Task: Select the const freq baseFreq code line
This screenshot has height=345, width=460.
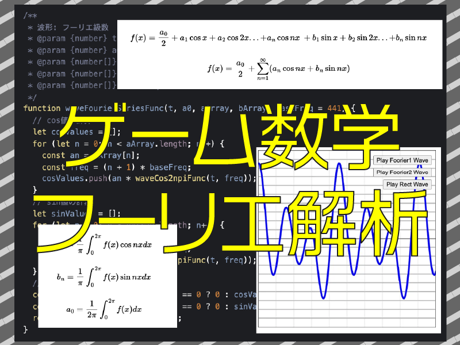Action: point(115,167)
